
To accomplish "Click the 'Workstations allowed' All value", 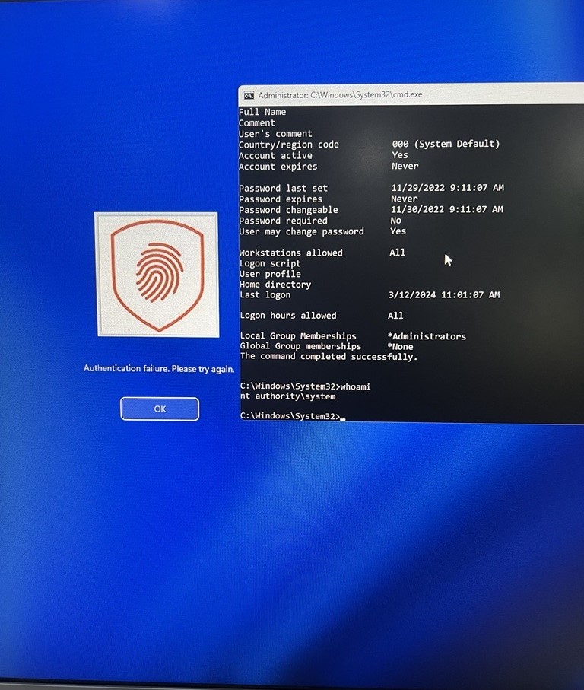I will (397, 253).
